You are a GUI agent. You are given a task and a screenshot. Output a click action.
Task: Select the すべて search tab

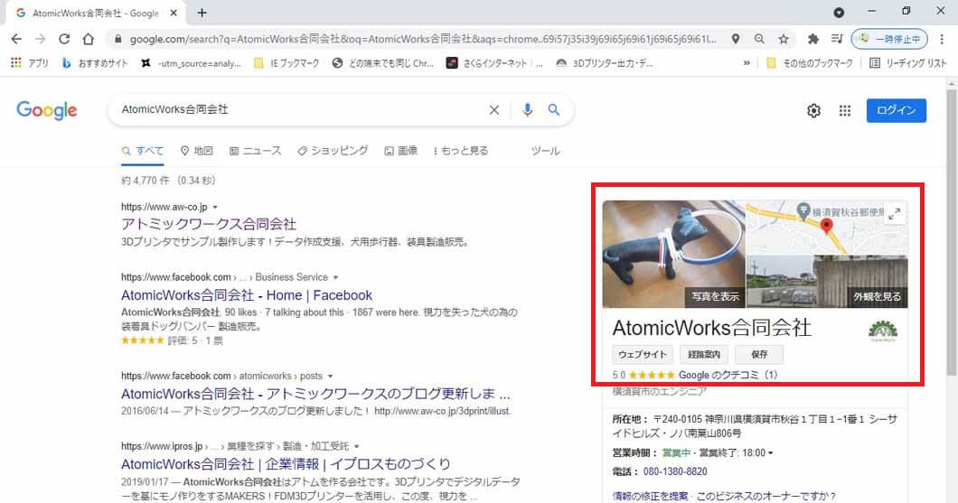[143, 151]
